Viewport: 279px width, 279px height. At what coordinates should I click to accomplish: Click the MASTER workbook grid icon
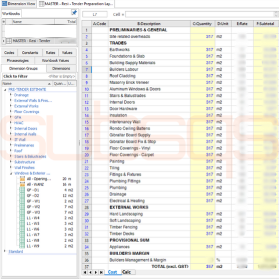point(9,41)
